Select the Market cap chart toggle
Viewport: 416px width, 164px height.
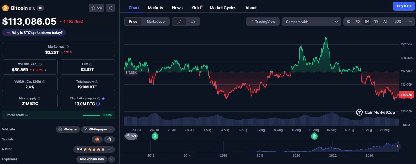point(156,22)
